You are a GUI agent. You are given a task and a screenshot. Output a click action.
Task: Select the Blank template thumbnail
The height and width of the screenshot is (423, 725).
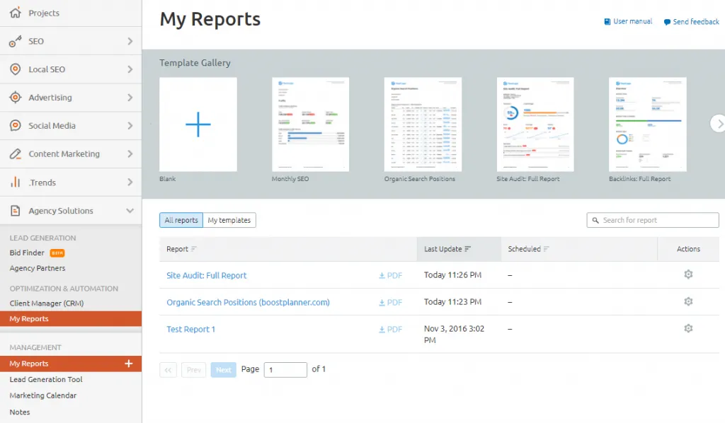(x=198, y=124)
